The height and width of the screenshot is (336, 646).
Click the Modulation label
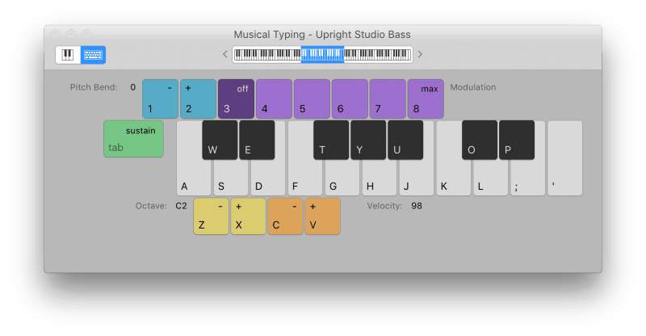tap(473, 87)
